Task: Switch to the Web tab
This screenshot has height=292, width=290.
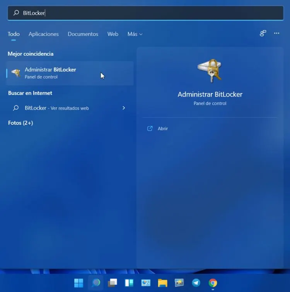Action: tap(113, 34)
